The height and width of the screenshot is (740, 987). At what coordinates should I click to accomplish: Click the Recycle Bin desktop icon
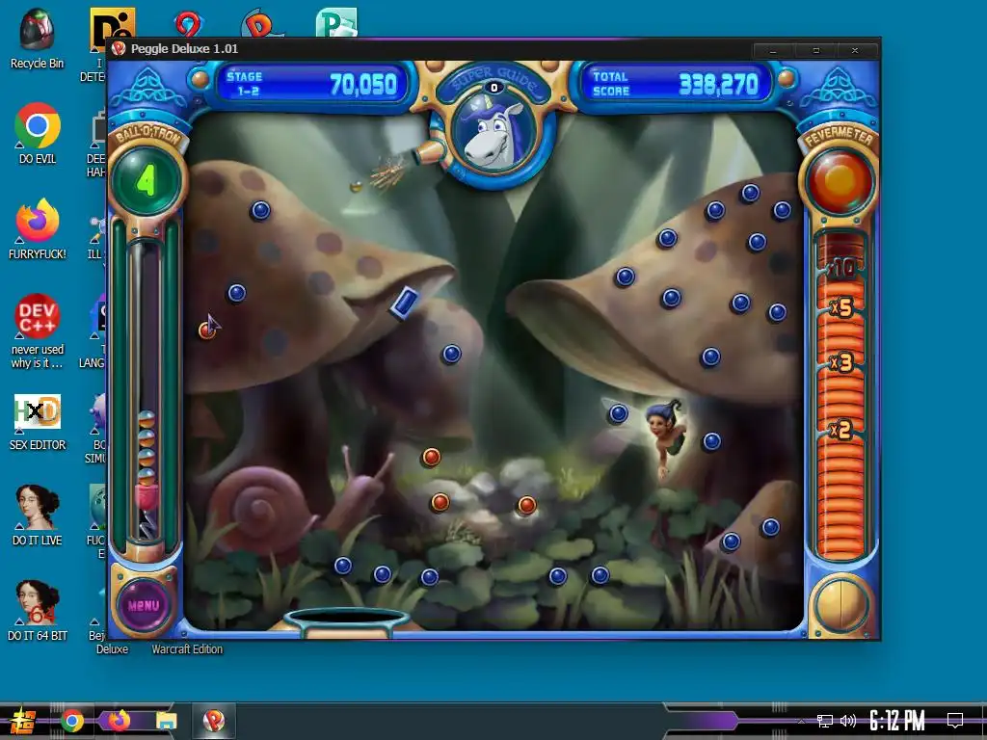(x=38, y=38)
